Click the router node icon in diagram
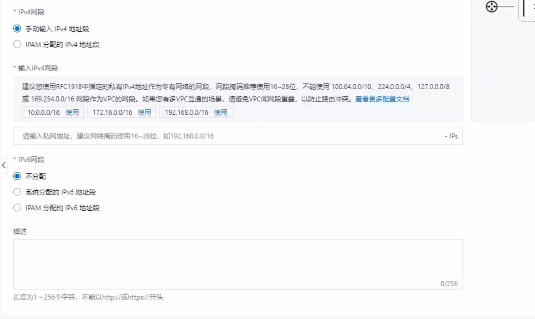 [x=492, y=7]
